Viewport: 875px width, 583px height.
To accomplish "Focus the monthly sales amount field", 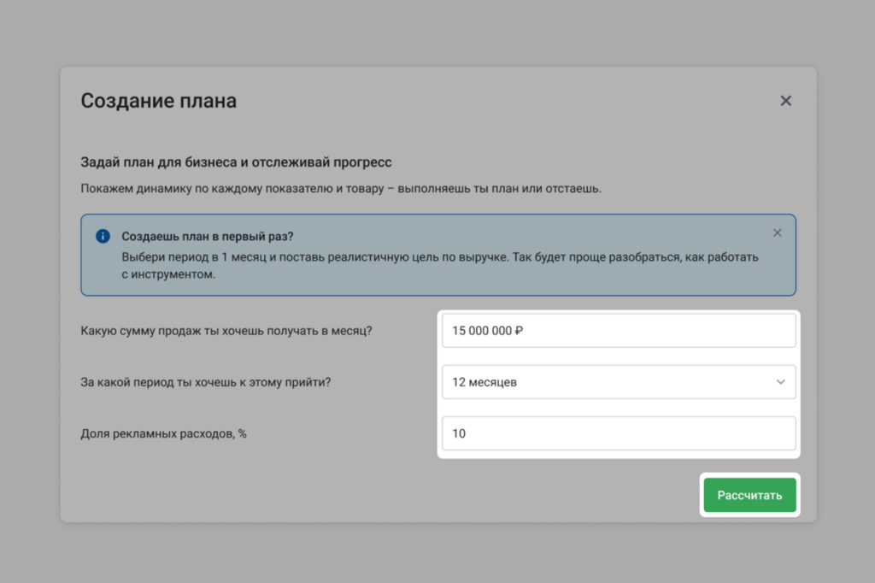I will pyautogui.click(x=619, y=331).
